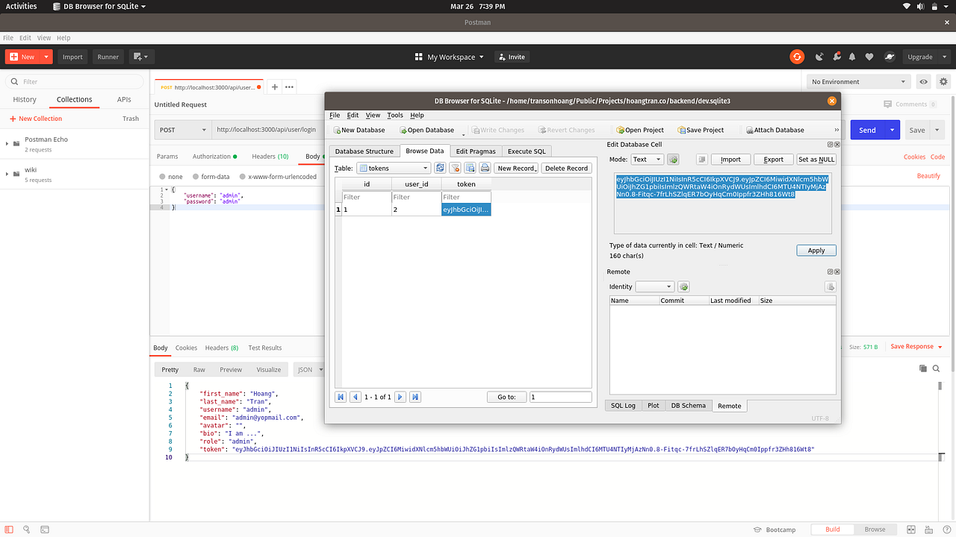Switch to the Execute SQL tab
The image size is (956, 537).
[x=526, y=151]
